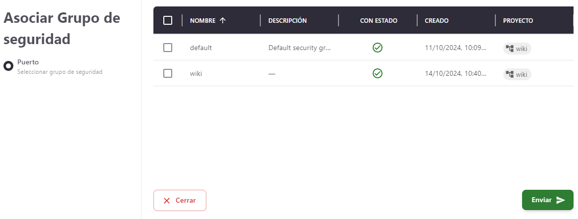This screenshot has width=578, height=219.
Task: Sort table by CREADO column header
Action: click(436, 20)
